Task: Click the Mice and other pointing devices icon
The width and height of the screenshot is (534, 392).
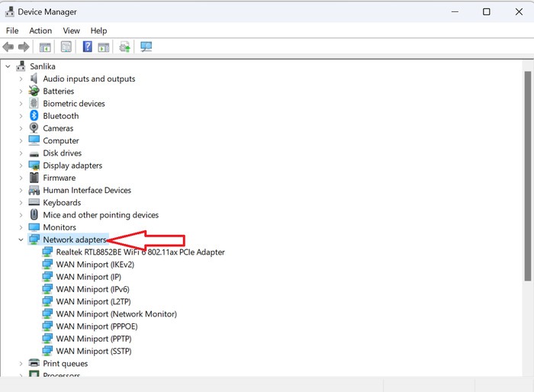Action: pos(34,214)
